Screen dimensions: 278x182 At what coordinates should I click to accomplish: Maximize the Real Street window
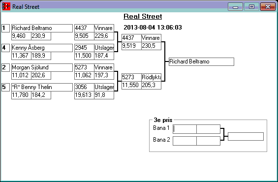(x=251, y=7)
